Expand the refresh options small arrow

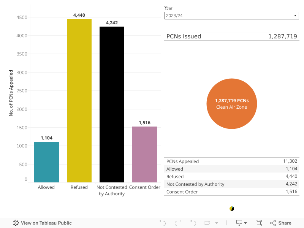pyautogui.click(x=217, y=223)
